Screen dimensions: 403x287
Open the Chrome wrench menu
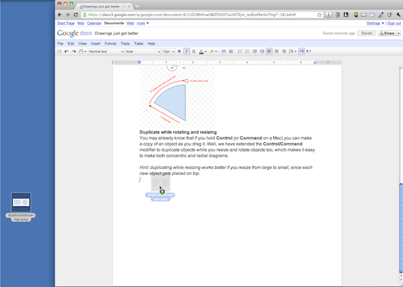(394, 13)
